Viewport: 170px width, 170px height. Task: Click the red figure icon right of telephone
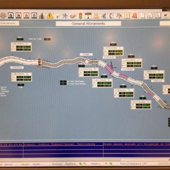point(119,16)
